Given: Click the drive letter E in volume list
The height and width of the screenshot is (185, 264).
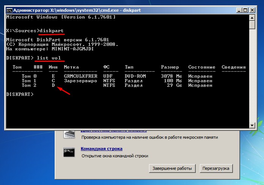Looking at the screenshot, I should [x=53, y=76].
